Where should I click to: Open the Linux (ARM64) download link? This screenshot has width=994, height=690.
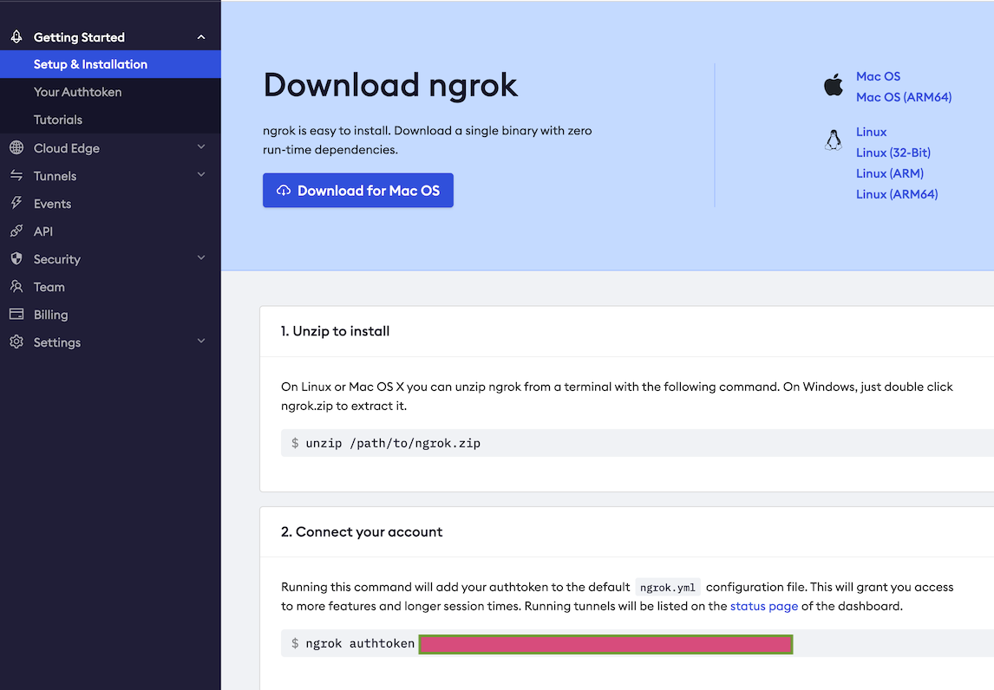(896, 194)
